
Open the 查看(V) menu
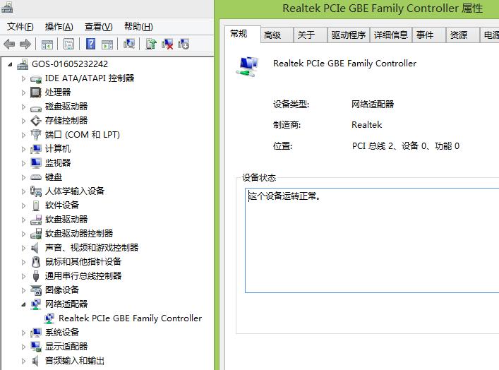click(x=98, y=27)
